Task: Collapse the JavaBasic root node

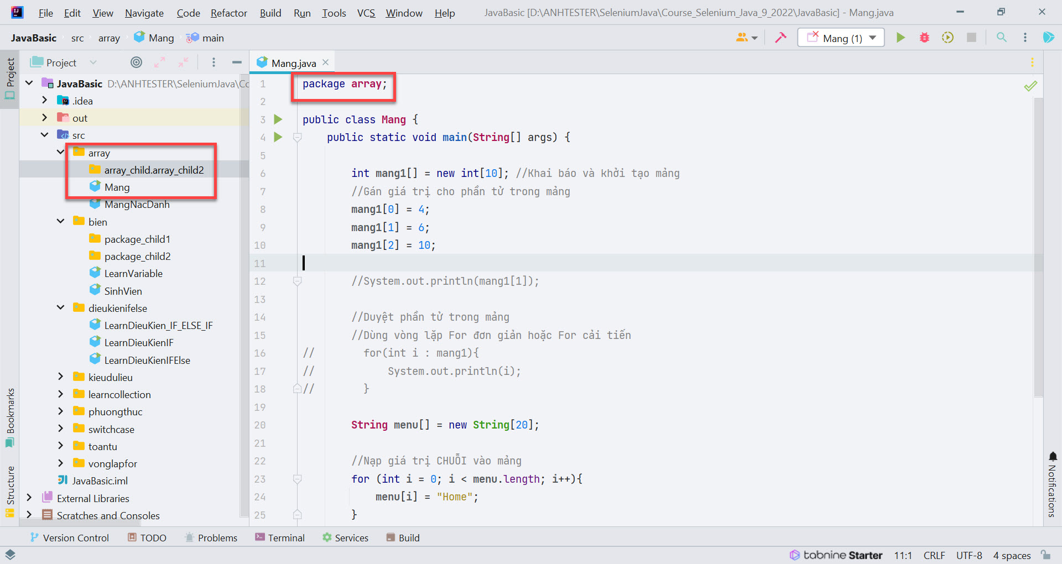Action: [x=29, y=83]
